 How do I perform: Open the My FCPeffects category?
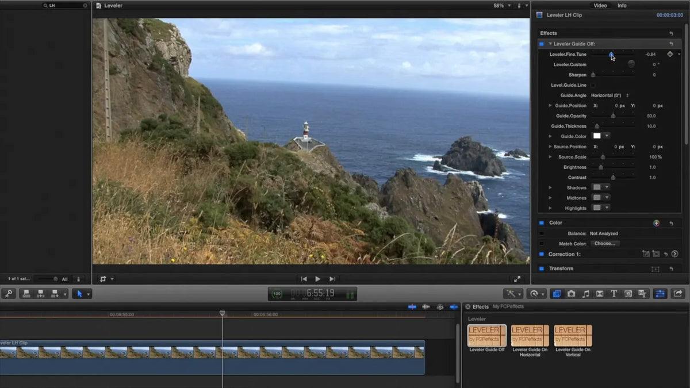click(x=508, y=307)
